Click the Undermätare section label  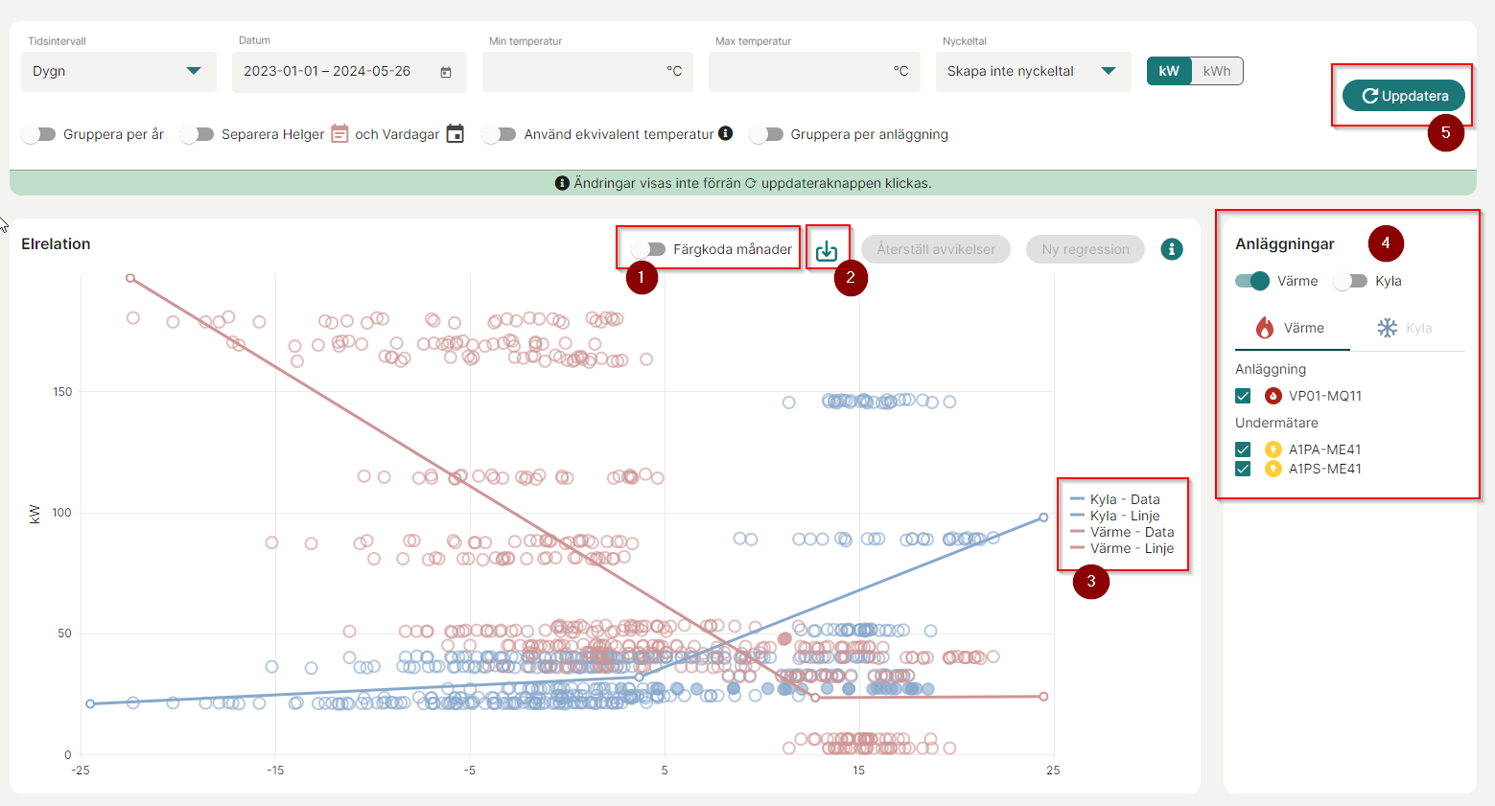[x=1276, y=423]
